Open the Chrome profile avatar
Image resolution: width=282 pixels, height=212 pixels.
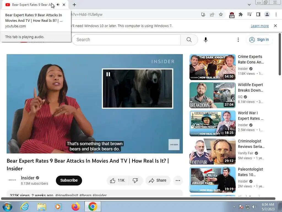[267, 14]
